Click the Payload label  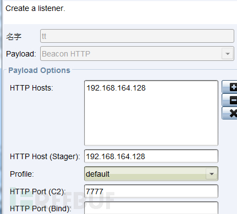coord(21,54)
